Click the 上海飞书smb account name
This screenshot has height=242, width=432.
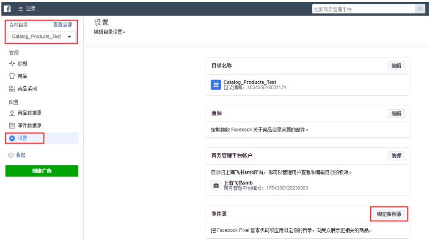[x=238, y=183]
